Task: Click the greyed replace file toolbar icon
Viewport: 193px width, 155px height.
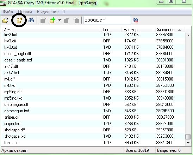Action: click(x=67, y=20)
